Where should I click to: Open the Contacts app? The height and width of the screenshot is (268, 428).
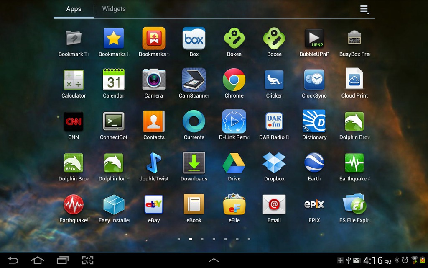coord(154,121)
